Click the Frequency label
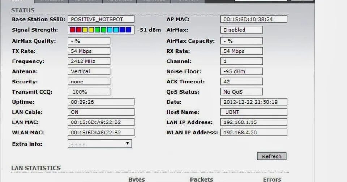The image size is (347, 182). click(x=28, y=61)
